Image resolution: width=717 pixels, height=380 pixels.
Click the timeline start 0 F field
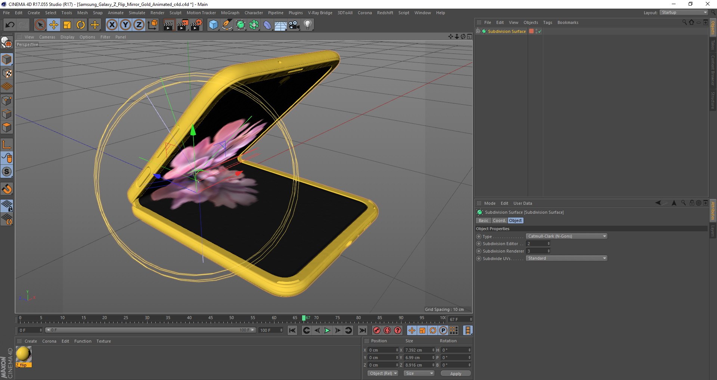coord(30,330)
